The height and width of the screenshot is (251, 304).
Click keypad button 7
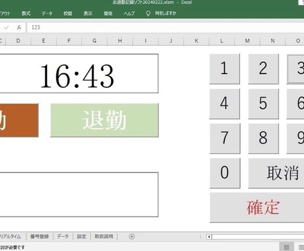(x=225, y=138)
